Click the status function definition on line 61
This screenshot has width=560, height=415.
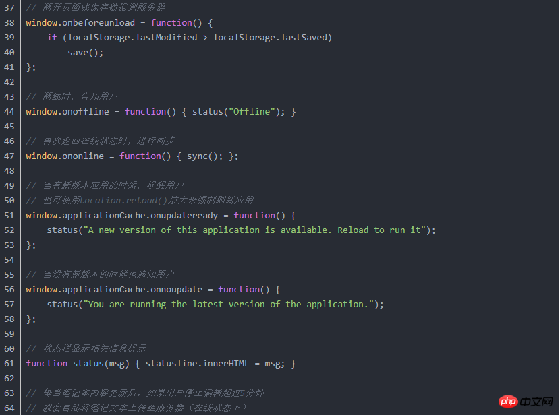tap(88, 363)
